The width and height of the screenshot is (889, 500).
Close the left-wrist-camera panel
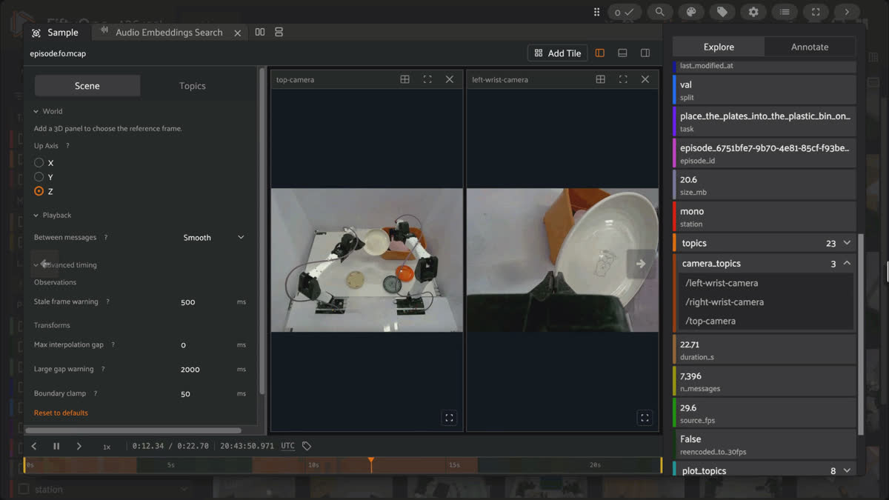click(x=645, y=79)
